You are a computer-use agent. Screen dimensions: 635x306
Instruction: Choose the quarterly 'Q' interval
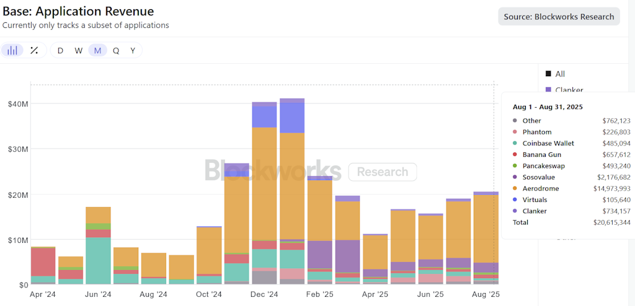[x=116, y=51]
